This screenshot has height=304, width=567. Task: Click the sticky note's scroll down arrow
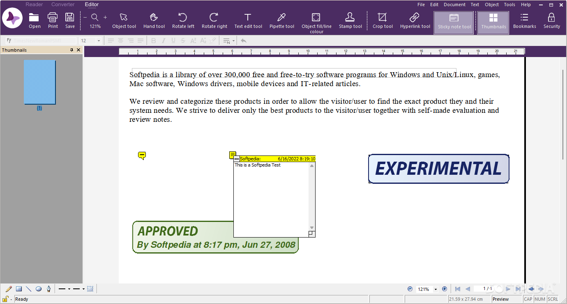(312, 228)
